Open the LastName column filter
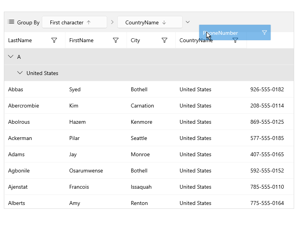Screen dimensions: 298x232 tap(54, 40)
